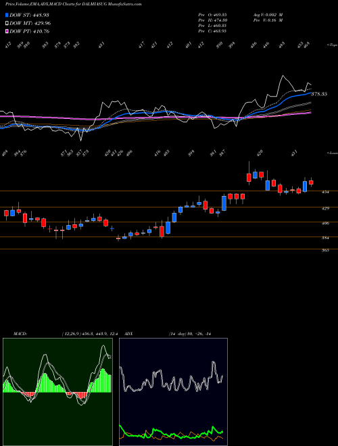
Task: Click the 'Pre L: 460.35' value
Action: click(212, 26)
